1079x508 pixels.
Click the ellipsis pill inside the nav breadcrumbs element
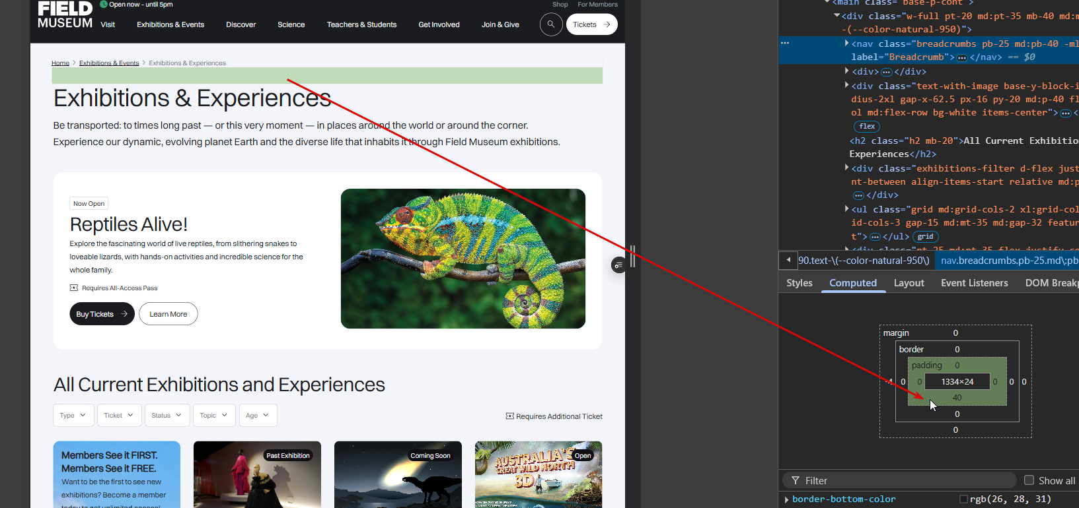(x=962, y=57)
